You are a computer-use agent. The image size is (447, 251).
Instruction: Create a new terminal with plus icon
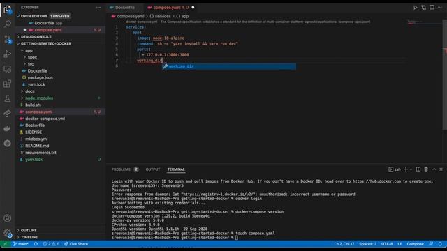pos(406,169)
